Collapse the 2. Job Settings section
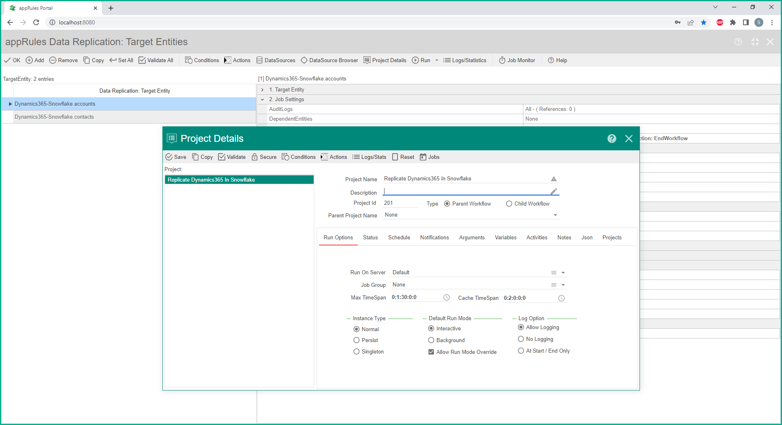This screenshot has height=425, width=782. point(262,99)
